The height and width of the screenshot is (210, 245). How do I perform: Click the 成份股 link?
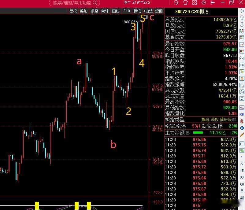coord(226,120)
